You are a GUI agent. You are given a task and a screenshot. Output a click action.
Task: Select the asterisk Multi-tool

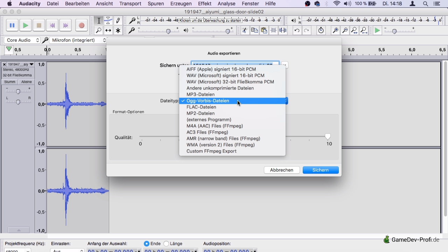coord(118,30)
